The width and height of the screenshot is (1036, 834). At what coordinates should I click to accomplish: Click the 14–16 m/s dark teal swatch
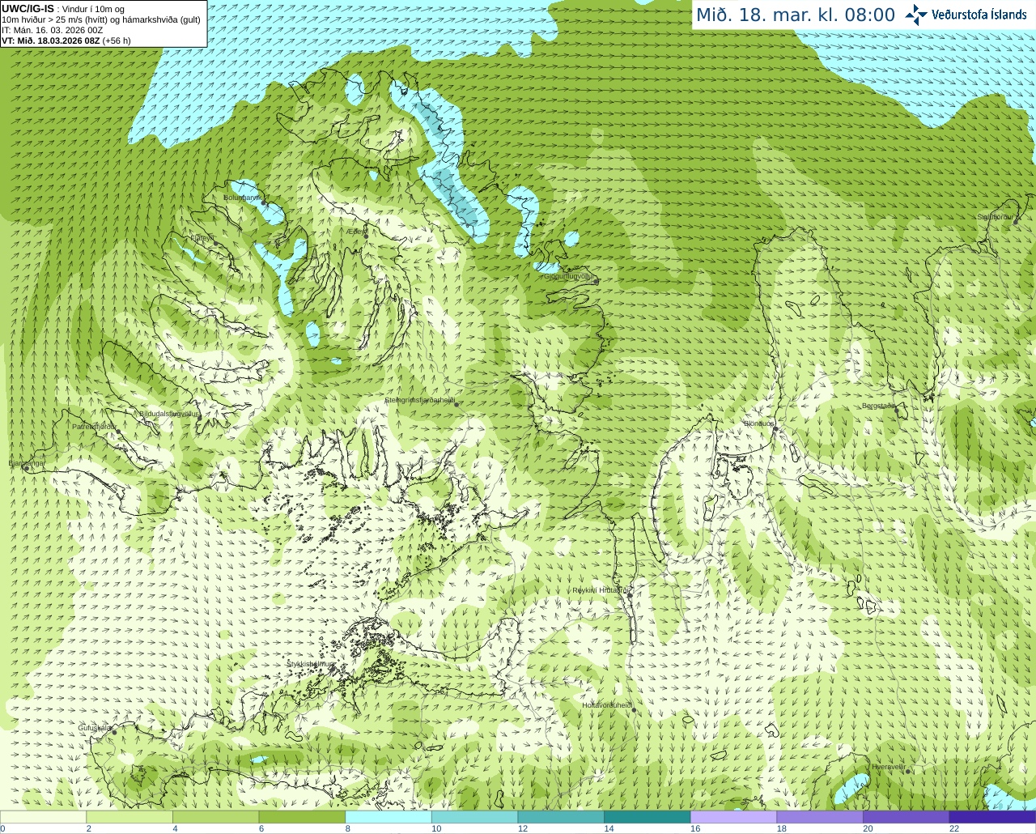(x=647, y=817)
